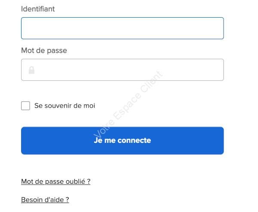
Task: Open the Besoin d'aide link
Action: [x=45, y=200]
